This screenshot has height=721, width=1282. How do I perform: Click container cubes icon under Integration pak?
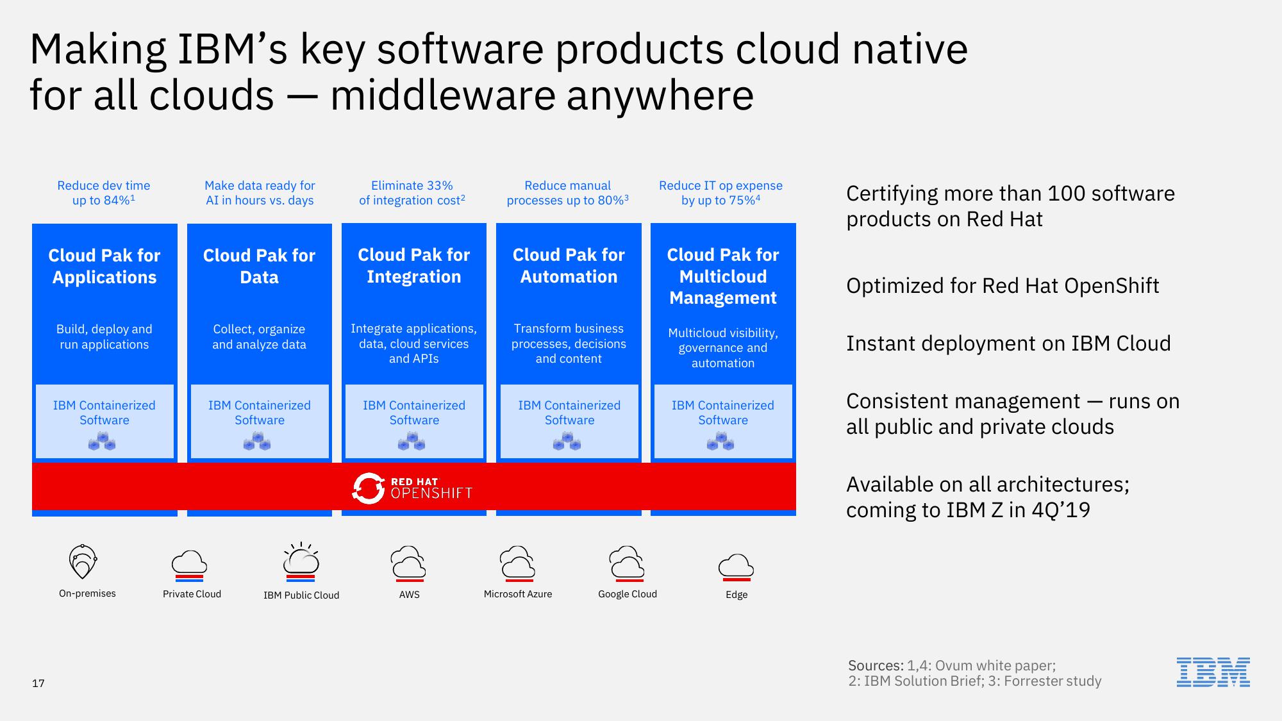[412, 441]
